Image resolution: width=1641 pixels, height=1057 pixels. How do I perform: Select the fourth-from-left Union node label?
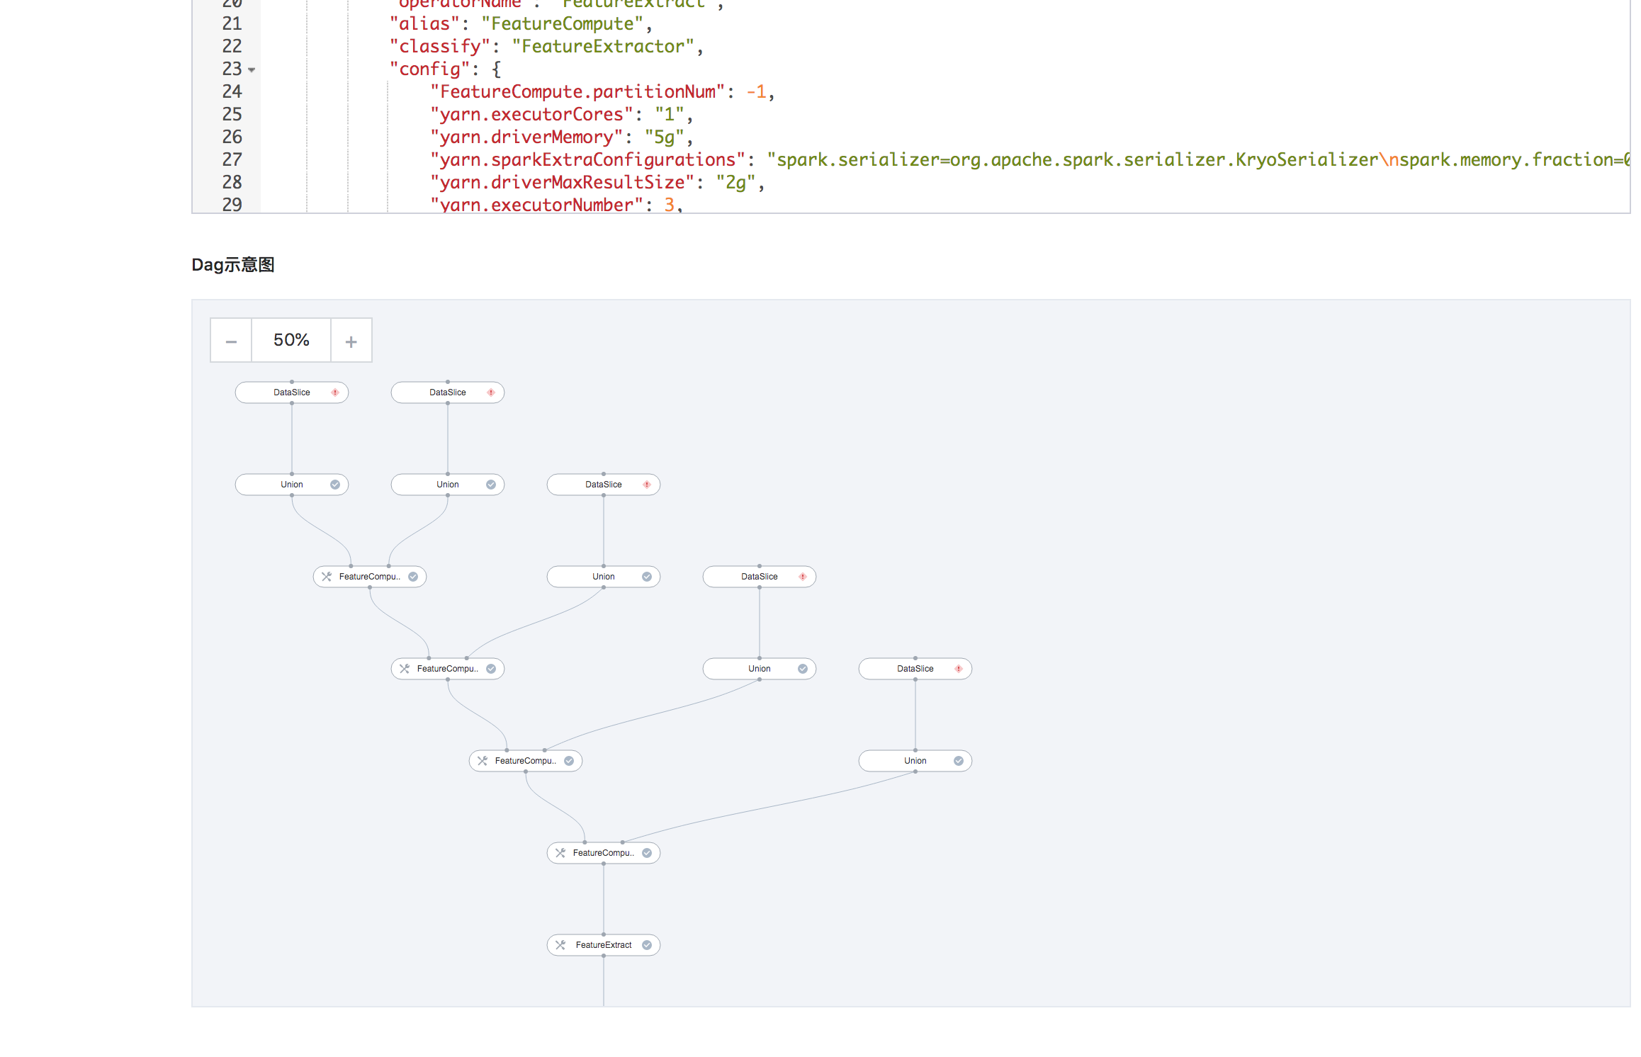point(760,669)
